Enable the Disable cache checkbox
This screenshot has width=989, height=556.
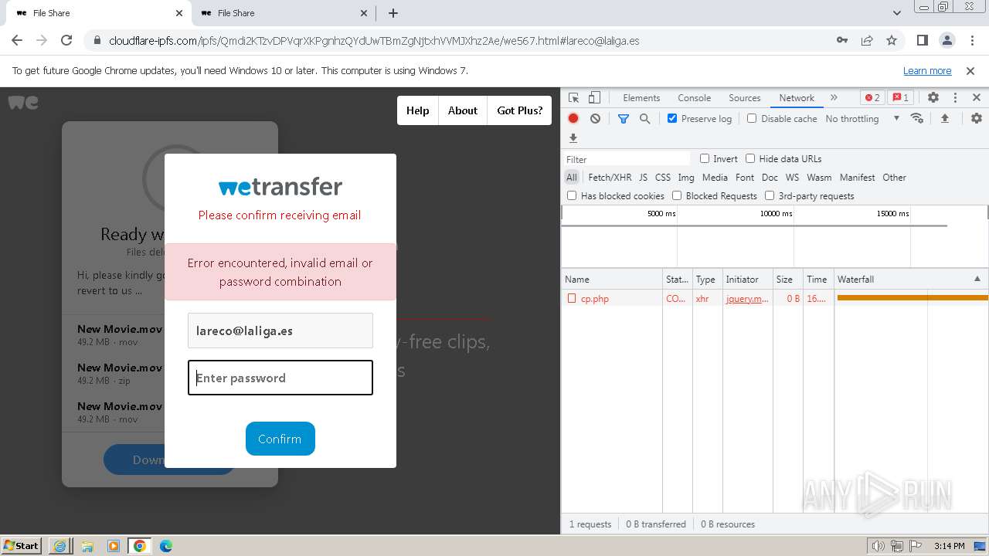point(752,118)
